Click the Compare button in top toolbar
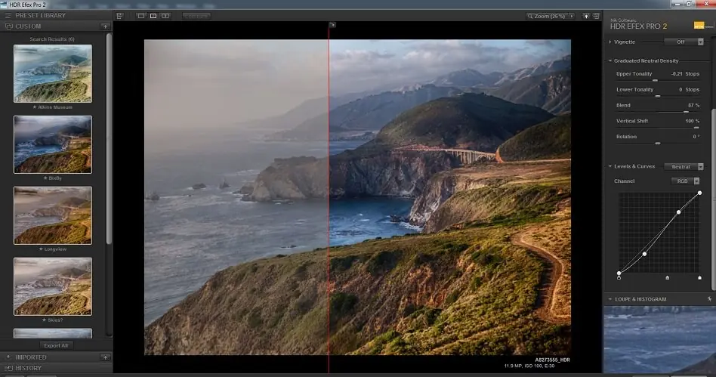Viewport: 716px width, 377px height. pyautogui.click(x=196, y=16)
